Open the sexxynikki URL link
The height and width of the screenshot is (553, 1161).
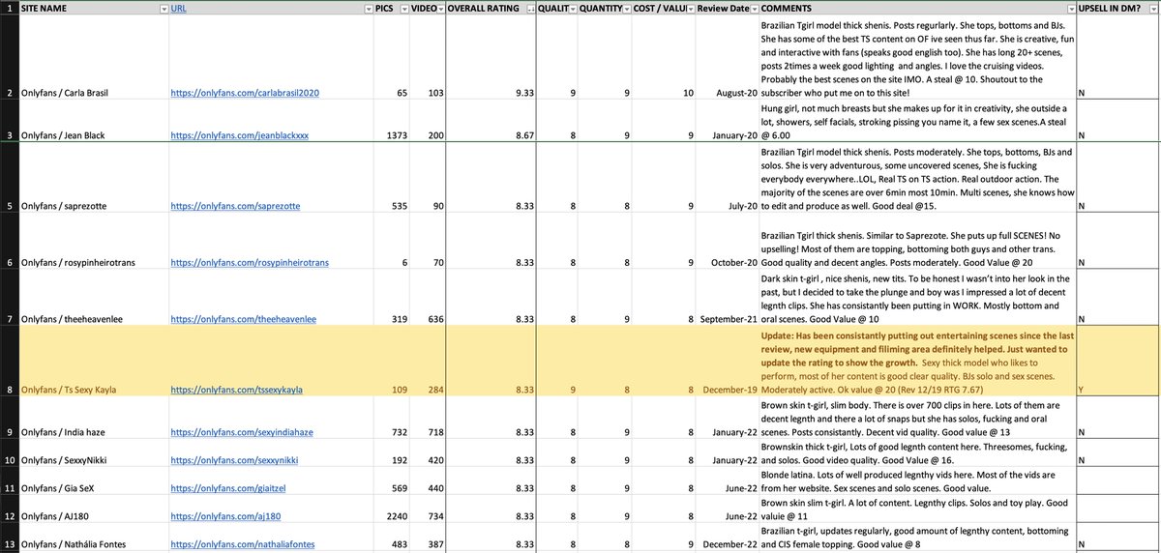click(x=234, y=460)
